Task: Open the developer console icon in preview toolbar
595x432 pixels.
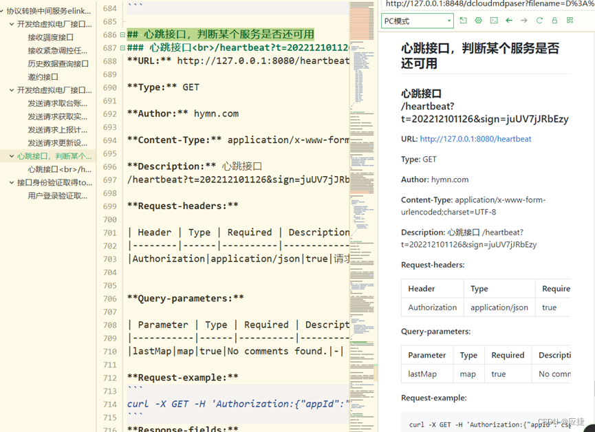Action: (494, 21)
